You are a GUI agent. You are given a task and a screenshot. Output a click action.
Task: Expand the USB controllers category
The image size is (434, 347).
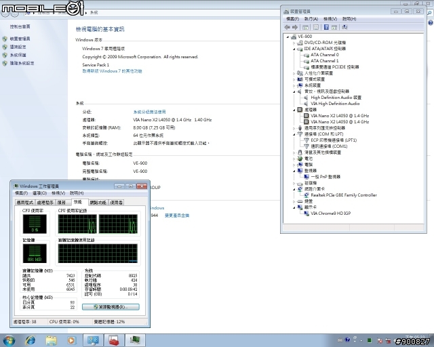click(x=294, y=128)
